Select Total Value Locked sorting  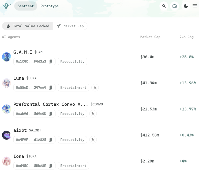pyautogui.click(x=28, y=26)
